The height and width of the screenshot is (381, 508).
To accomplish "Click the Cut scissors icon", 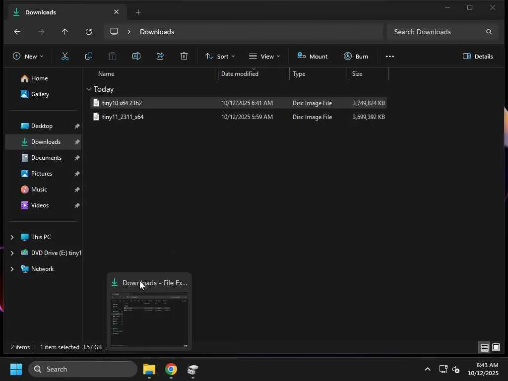I will point(65,57).
